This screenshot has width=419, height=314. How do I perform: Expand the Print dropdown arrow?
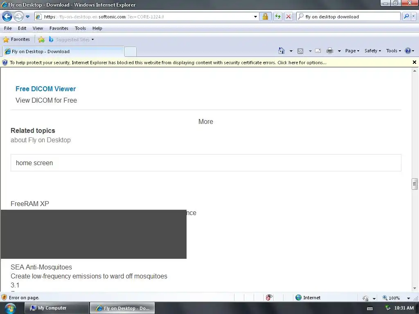point(339,51)
